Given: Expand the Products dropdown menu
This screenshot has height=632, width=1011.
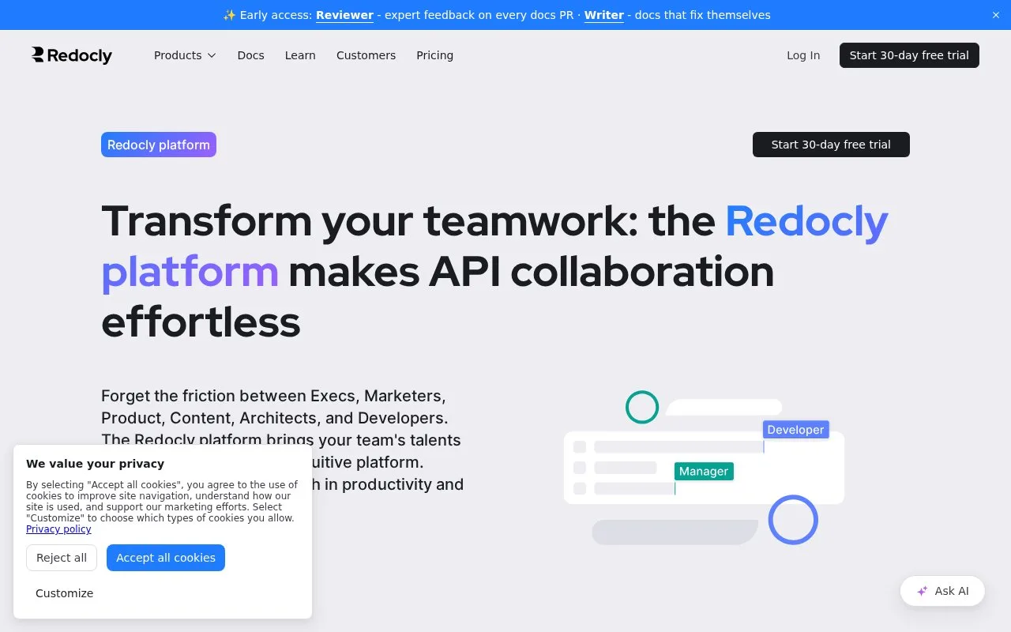Looking at the screenshot, I should [185, 55].
